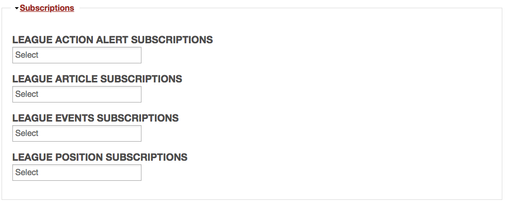Click the Select placeholder under League Position
This screenshot has height=204, width=508.
[x=27, y=172]
